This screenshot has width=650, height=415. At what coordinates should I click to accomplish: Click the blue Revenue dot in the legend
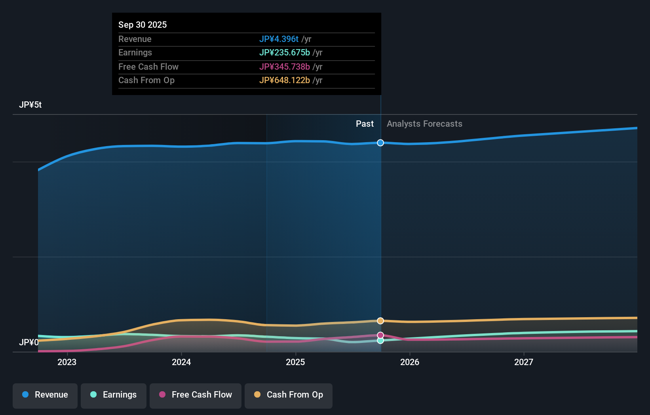tap(25, 395)
